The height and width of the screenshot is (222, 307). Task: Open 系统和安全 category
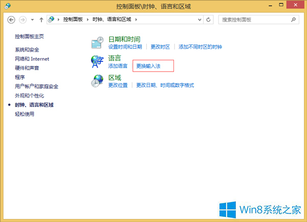(27, 50)
